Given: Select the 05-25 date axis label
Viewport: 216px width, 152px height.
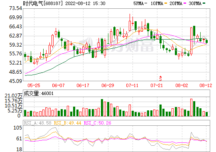Looking at the screenshot, I should [34, 85].
